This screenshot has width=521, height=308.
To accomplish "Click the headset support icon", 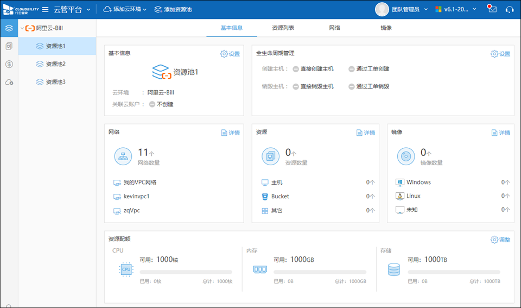I will [510, 9].
